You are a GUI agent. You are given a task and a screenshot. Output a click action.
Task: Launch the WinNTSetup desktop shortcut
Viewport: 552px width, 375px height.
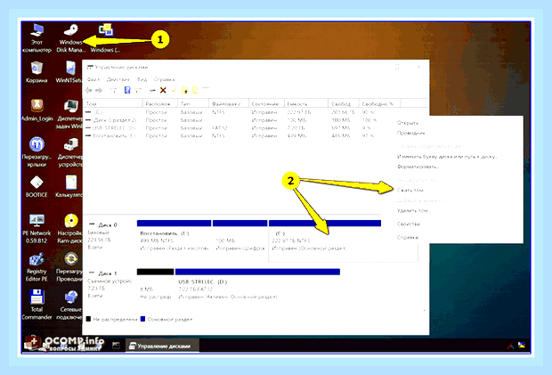coord(69,72)
